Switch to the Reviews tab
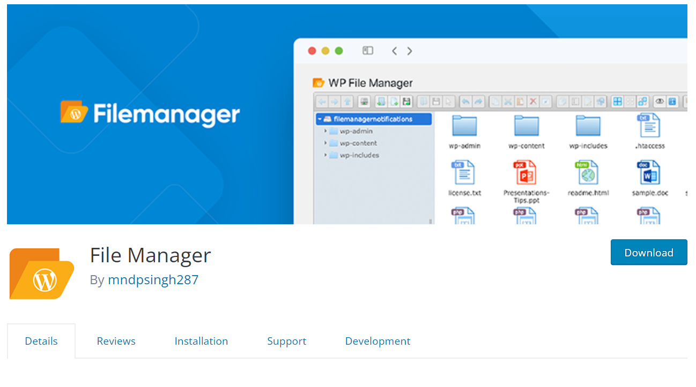Image resolution: width=696 pixels, height=387 pixels. tap(116, 341)
